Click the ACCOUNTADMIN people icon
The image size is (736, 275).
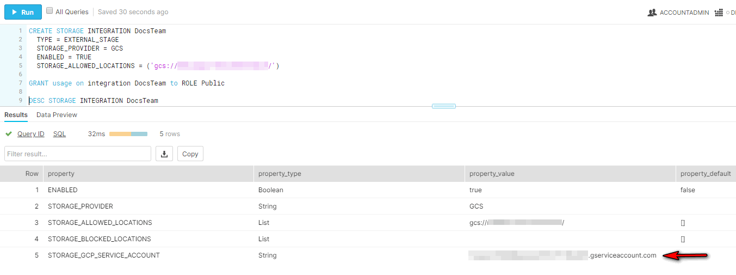click(652, 13)
